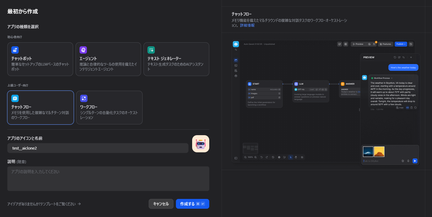Activate the microphone icon in the chat input
This screenshot has width=432, height=217.
coord(408,161)
